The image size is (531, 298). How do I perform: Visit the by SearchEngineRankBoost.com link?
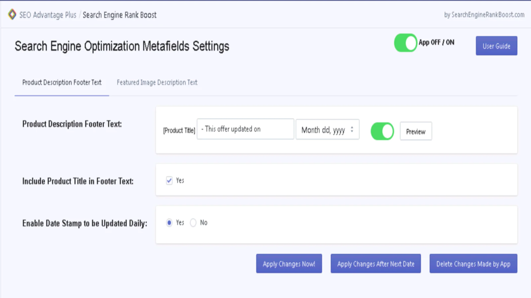(x=484, y=15)
